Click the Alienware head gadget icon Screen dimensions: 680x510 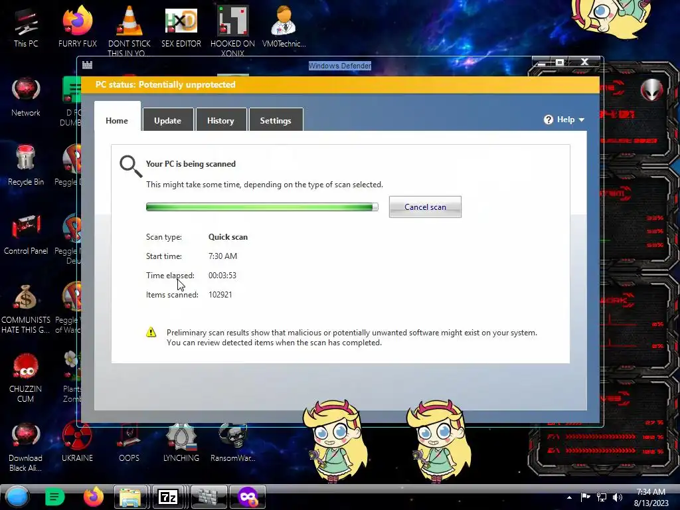tap(652, 90)
